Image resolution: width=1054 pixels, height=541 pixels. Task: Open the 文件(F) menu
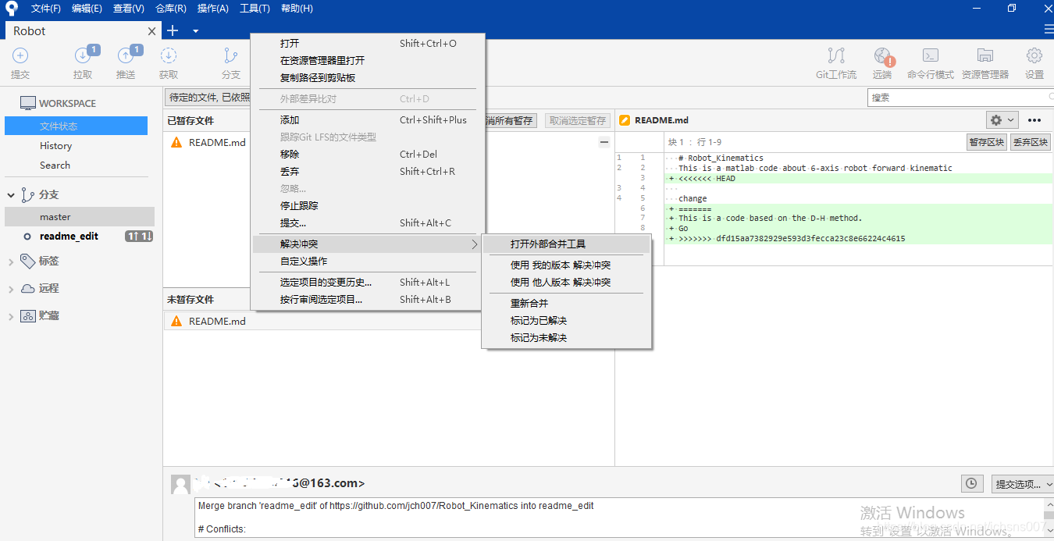pos(46,9)
